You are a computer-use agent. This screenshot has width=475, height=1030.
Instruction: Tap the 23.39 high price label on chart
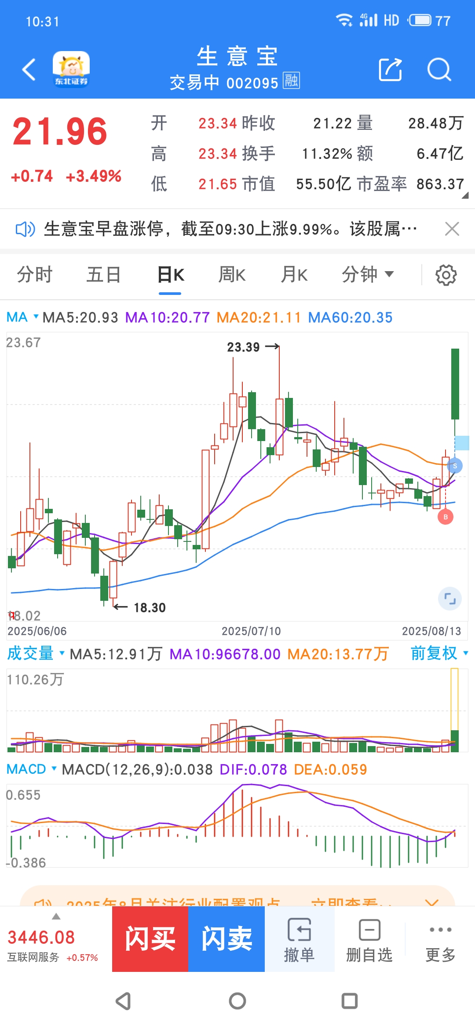coord(243,347)
